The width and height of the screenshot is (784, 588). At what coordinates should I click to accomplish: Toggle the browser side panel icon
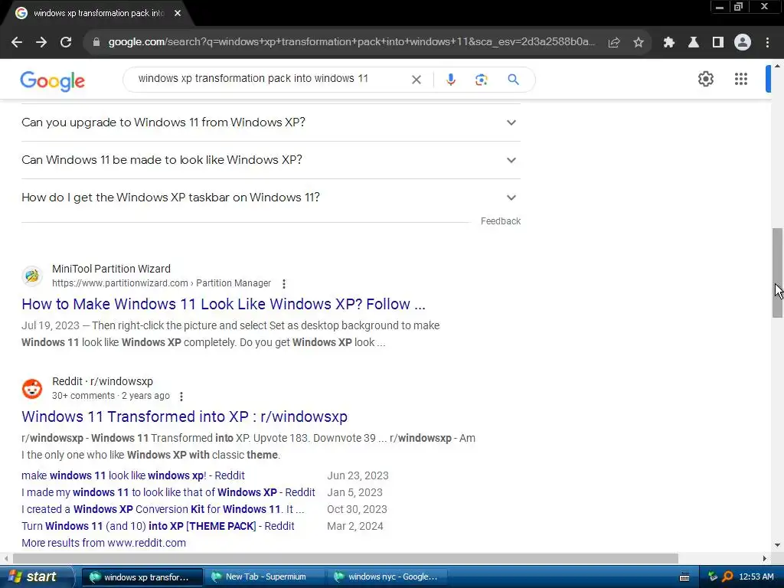coord(718,43)
